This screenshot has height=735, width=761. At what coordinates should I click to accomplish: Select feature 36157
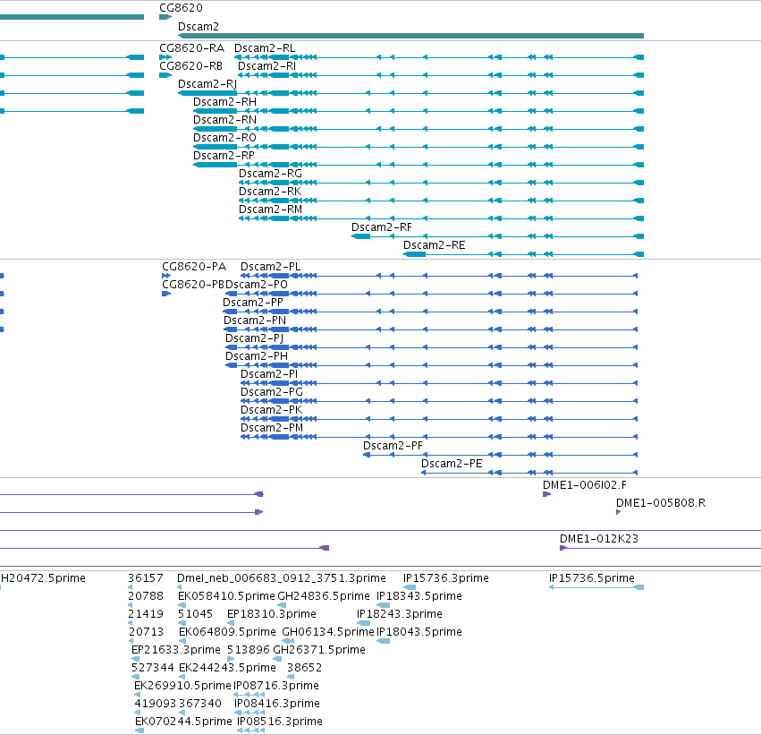click(146, 578)
